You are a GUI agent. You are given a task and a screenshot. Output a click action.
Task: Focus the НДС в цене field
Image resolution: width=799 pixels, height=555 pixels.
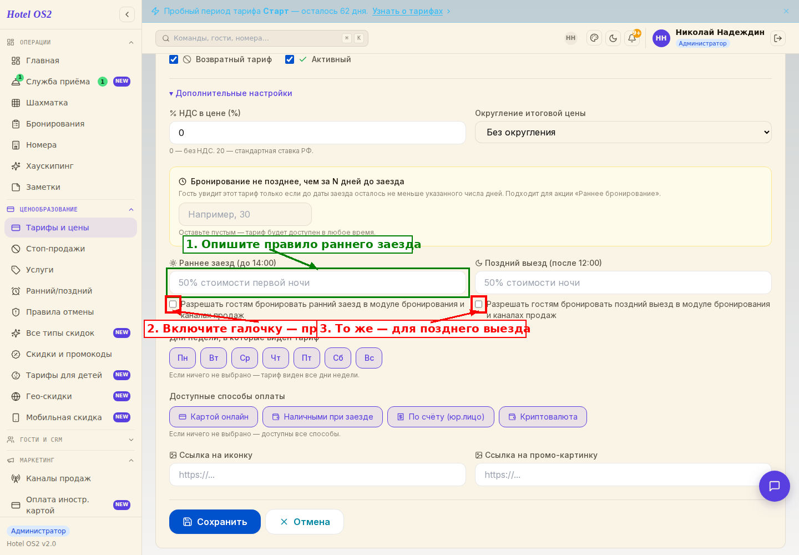[317, 133]
